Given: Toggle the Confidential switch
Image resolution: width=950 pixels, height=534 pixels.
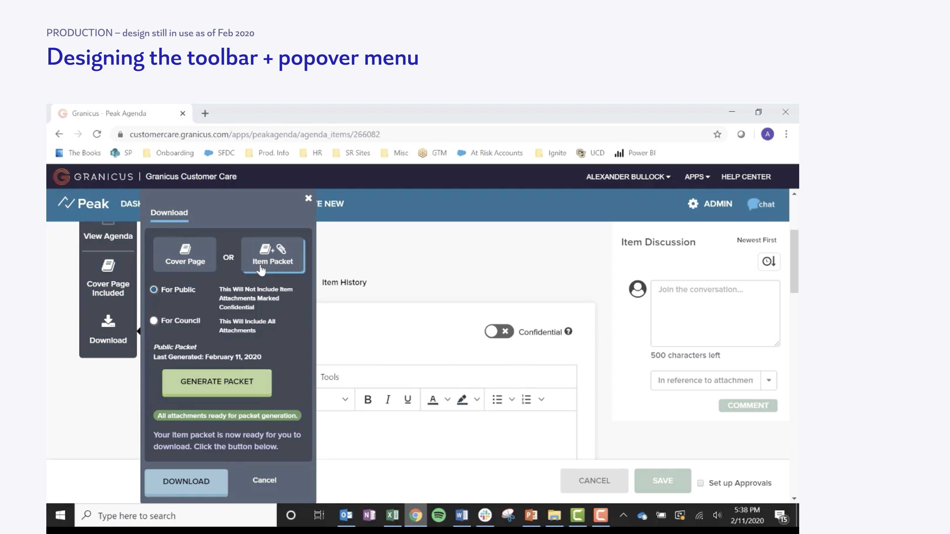Looking at the screenshot, I should pos(499,331).
